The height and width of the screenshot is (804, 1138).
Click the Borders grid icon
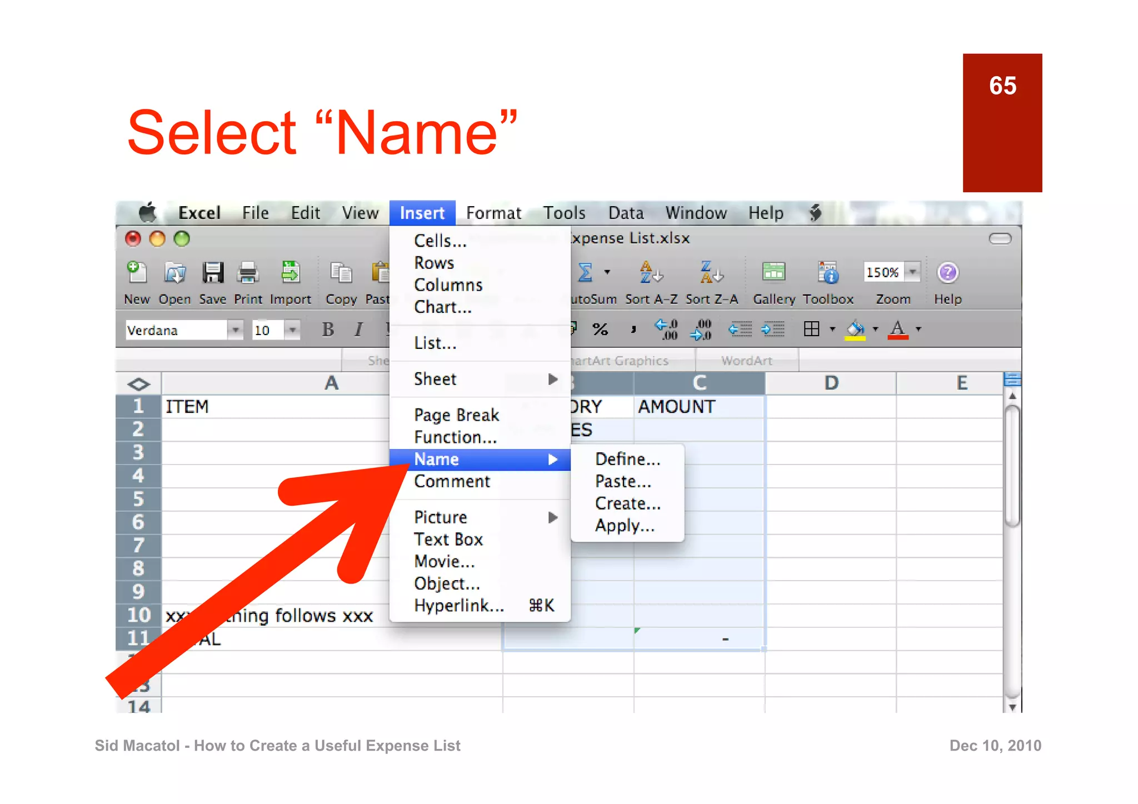(811, 329)
